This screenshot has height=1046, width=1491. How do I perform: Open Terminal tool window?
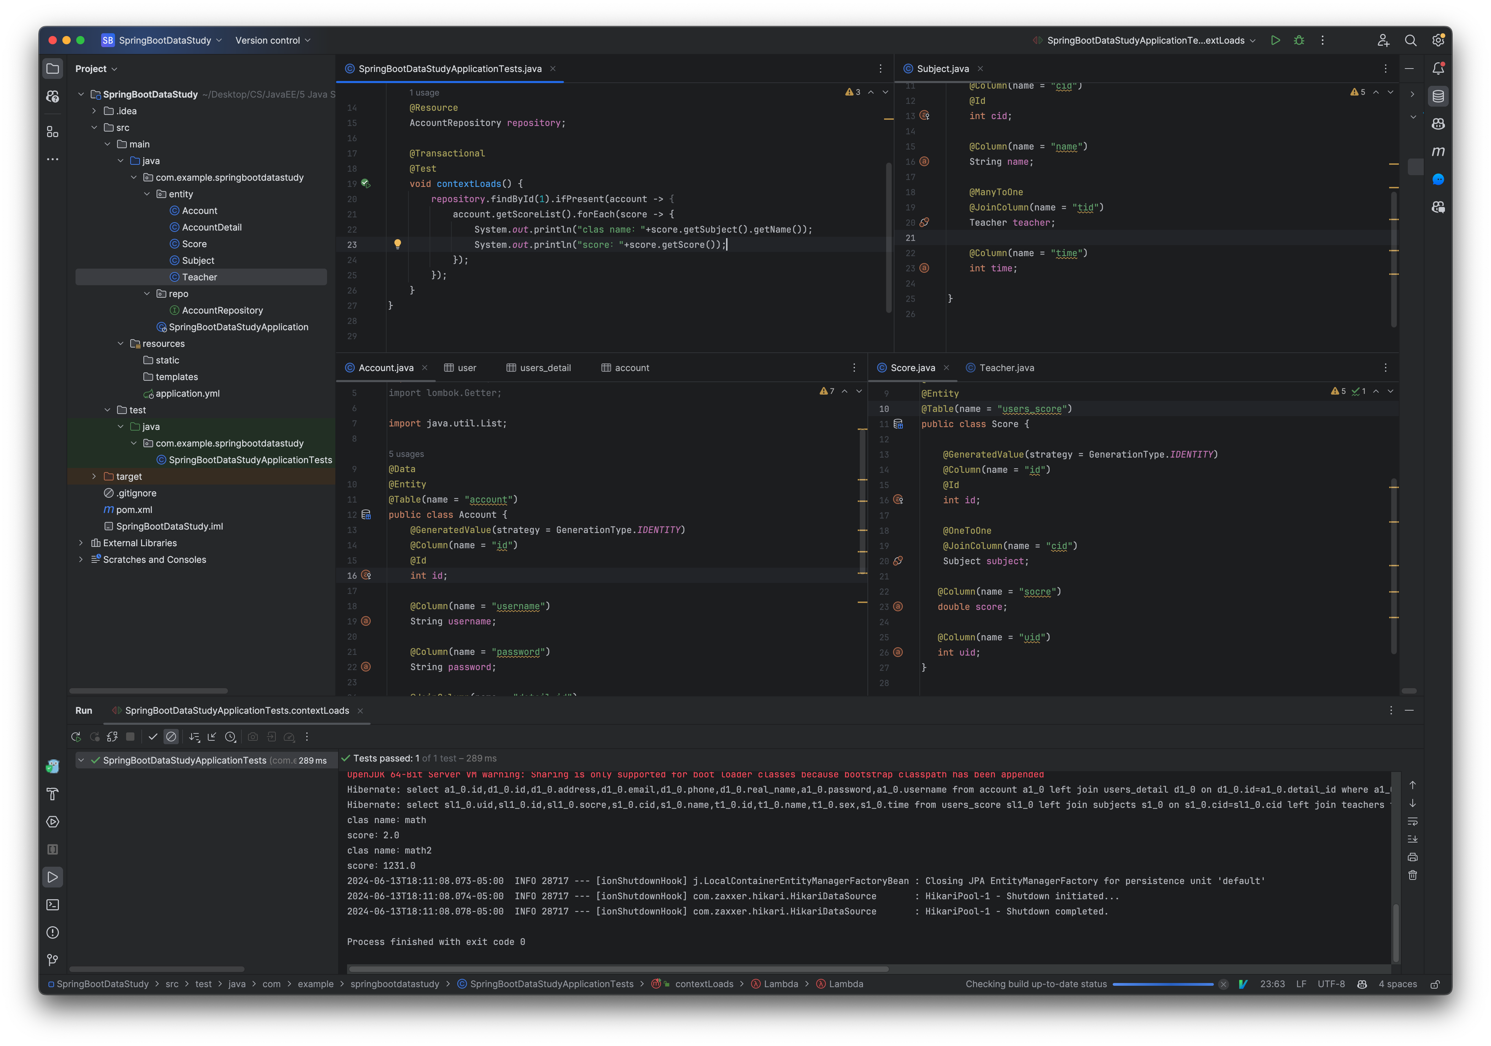[x=53, y=904]
